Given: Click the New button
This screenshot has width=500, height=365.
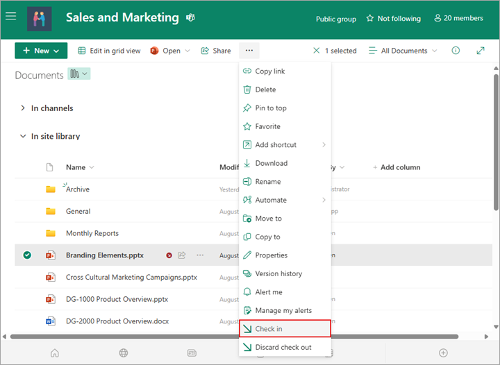Looking at the screenshot, I should tap(41, 51).
